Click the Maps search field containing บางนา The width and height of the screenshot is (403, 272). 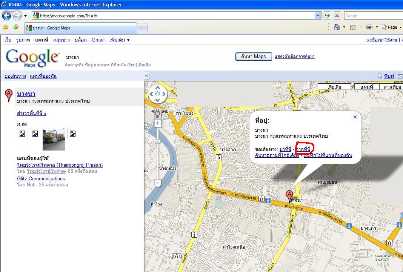point(149,57)
